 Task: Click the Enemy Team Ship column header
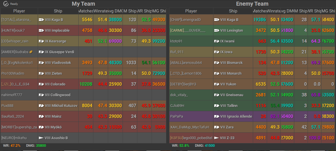233,11
